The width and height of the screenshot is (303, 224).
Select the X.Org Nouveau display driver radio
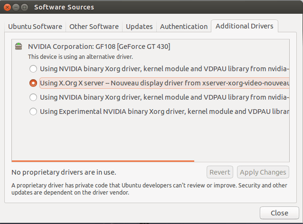(33, 83)
